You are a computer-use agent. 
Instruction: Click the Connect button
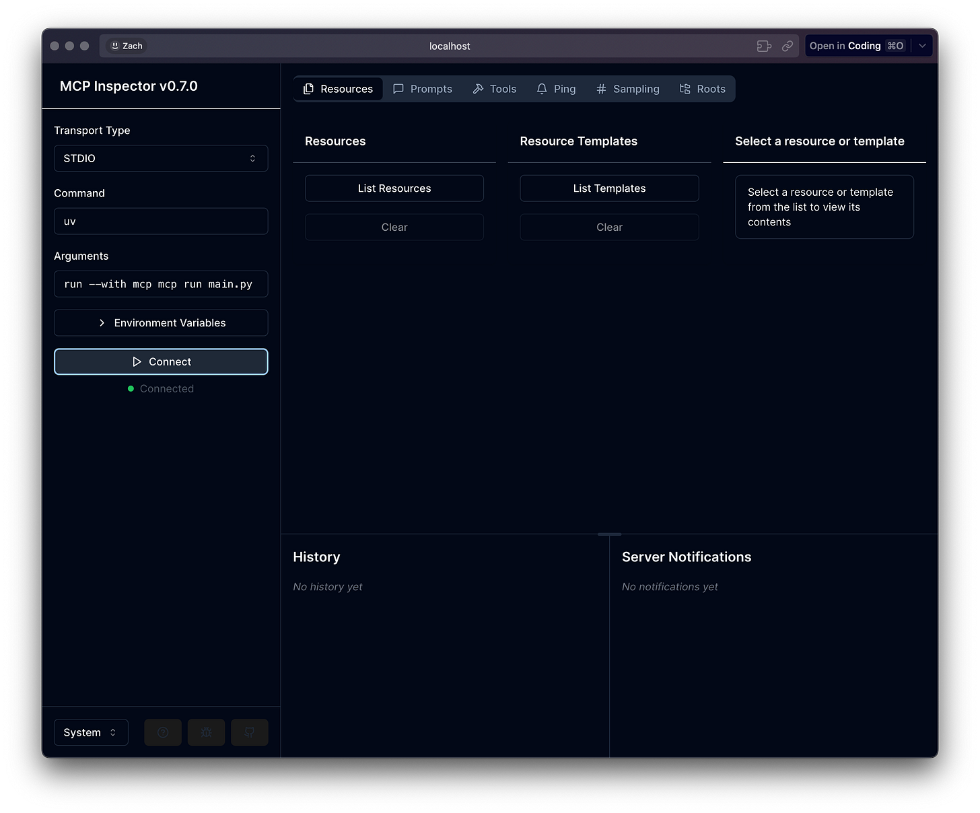(x=161, y=361)
